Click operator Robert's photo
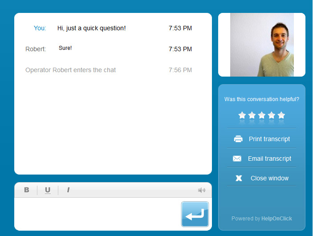313x236 pixels. click(x=262, y=45)
